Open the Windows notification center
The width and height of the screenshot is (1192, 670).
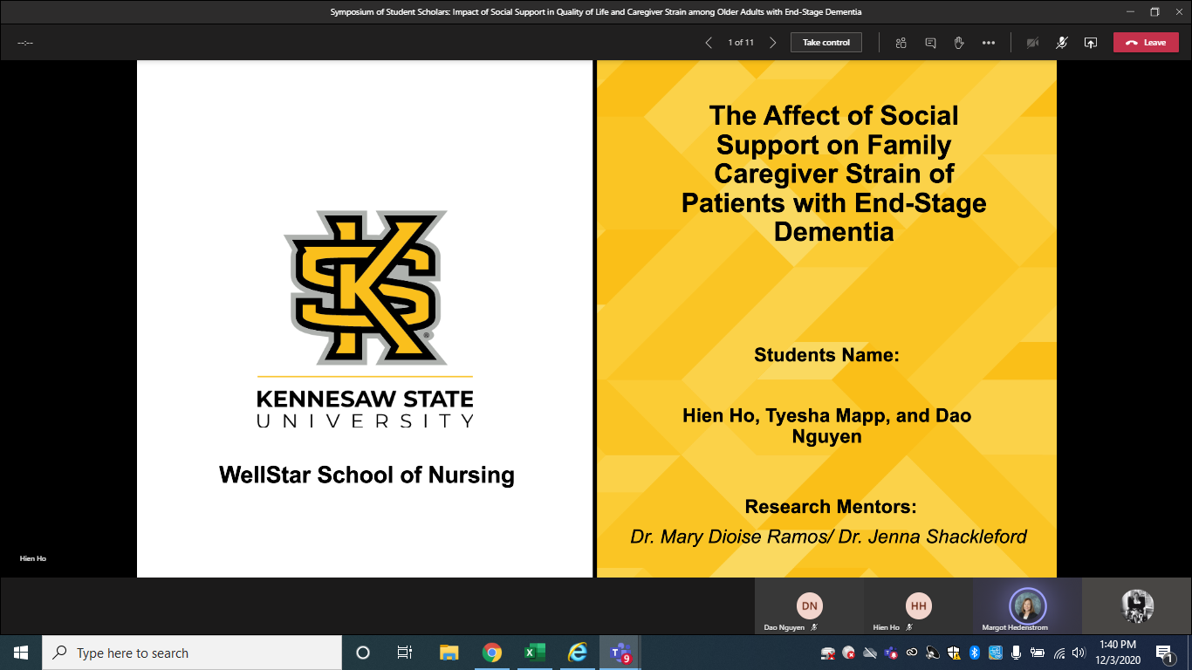[1164, 653]
